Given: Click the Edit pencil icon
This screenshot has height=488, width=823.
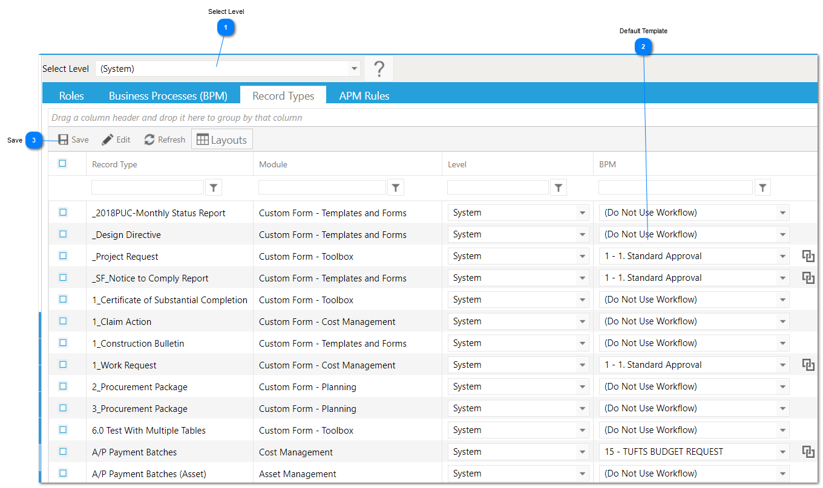Looking at the screenshot, I should (108, 140).
